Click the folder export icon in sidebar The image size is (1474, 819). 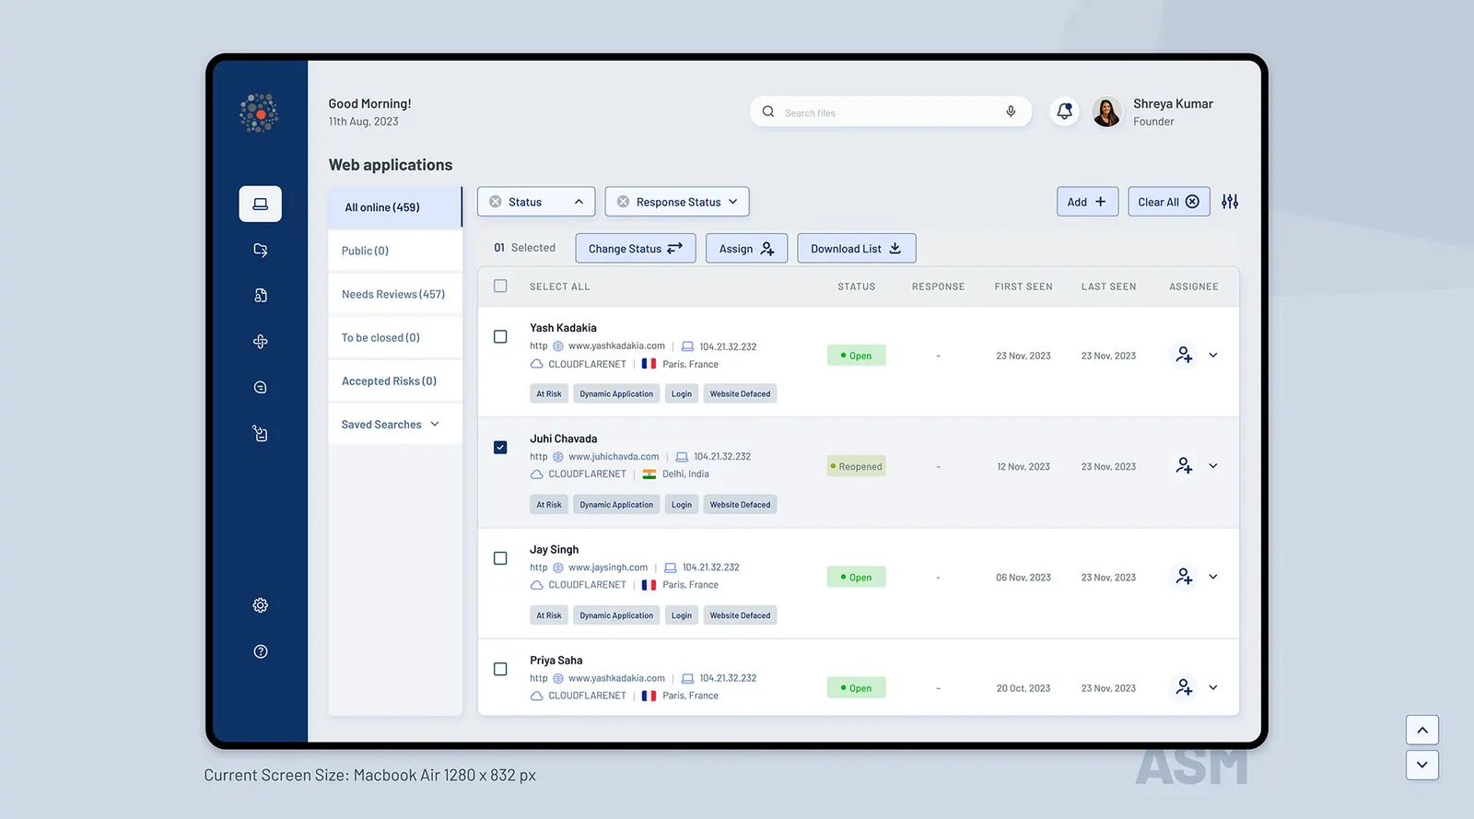[x=261, y=250]
